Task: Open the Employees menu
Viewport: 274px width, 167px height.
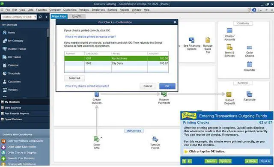Action: [x=98, y=10]
